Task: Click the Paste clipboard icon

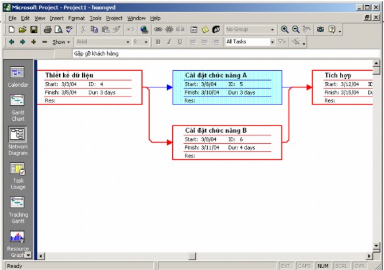Action: coord(106,30)
